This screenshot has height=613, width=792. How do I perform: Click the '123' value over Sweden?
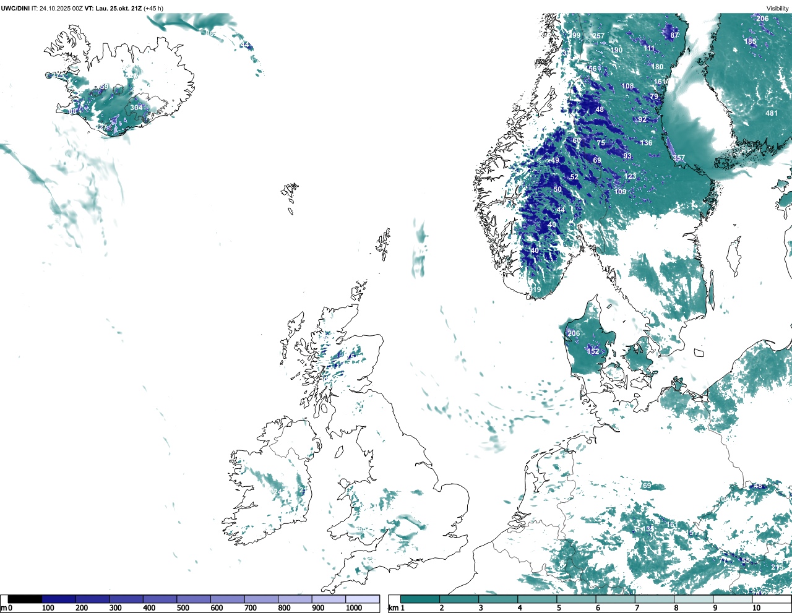(630, 176)
